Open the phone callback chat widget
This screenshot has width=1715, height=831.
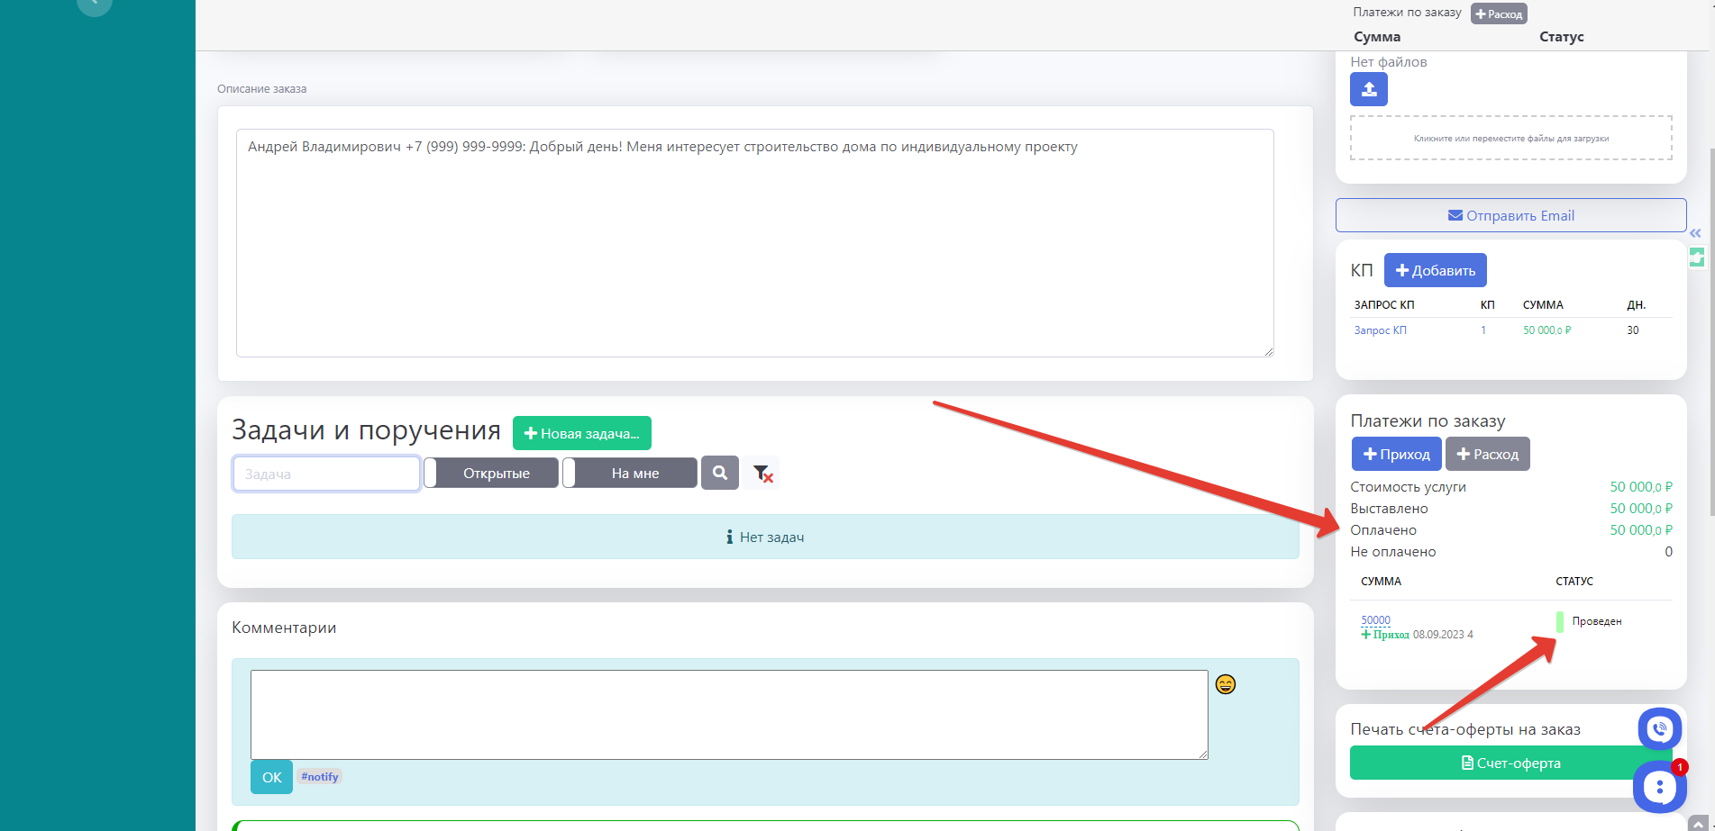pyautogui.click(x=1659, y=729)
